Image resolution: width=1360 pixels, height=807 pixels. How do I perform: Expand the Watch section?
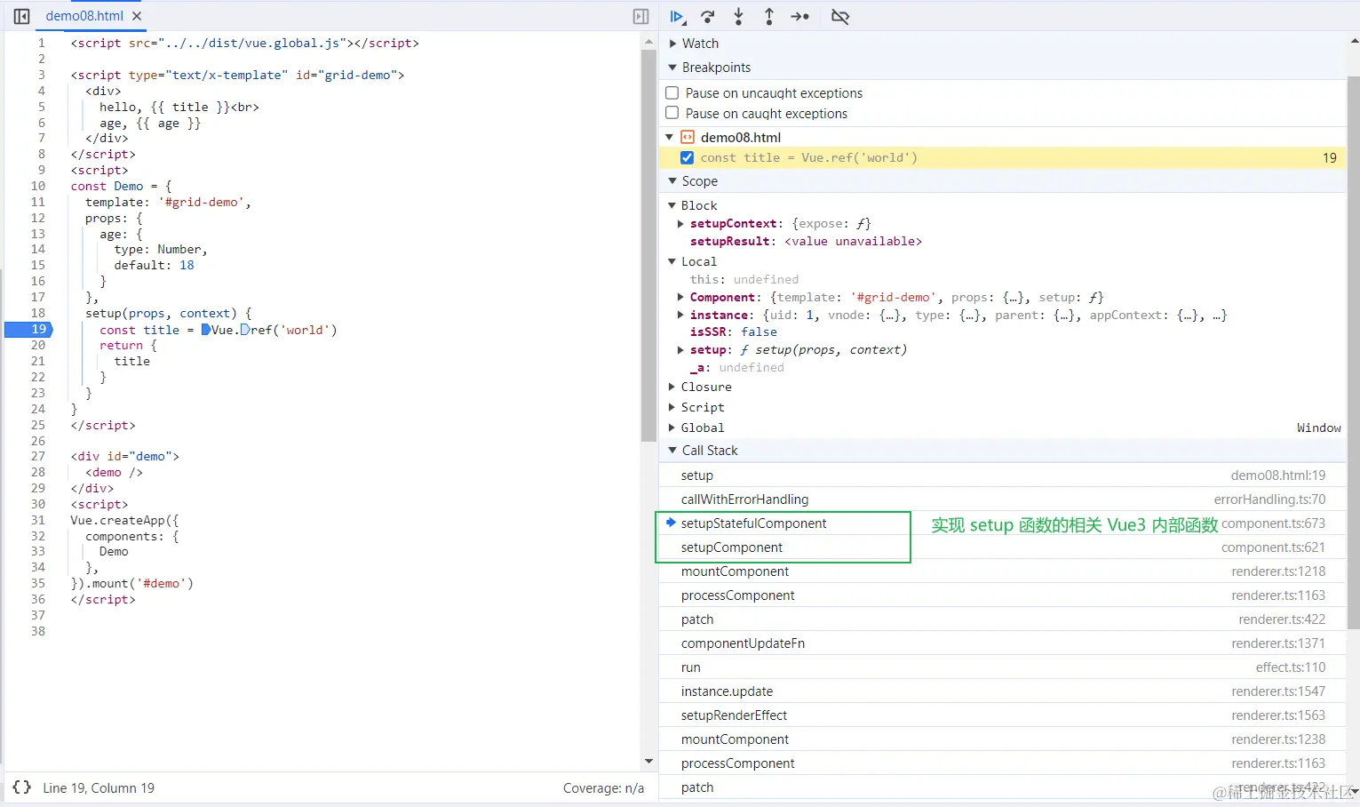pyautogui.click(x=672, y=43)
